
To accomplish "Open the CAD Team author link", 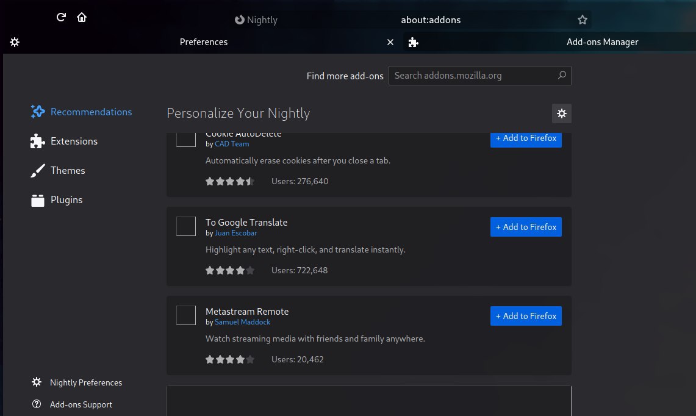I will pyautogui.click(x=232, y=144).
